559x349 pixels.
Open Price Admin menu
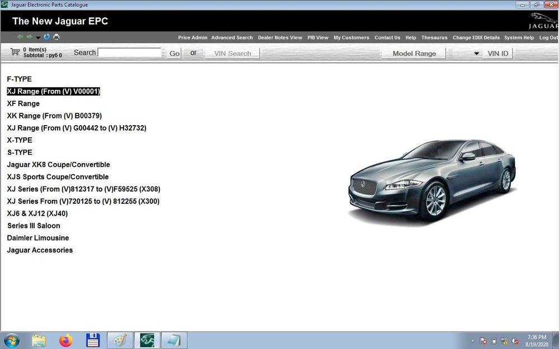tap(192, 37)
